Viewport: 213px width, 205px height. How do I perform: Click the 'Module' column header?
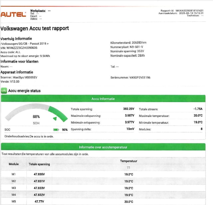pyautogui.click(x=14, y=164)
